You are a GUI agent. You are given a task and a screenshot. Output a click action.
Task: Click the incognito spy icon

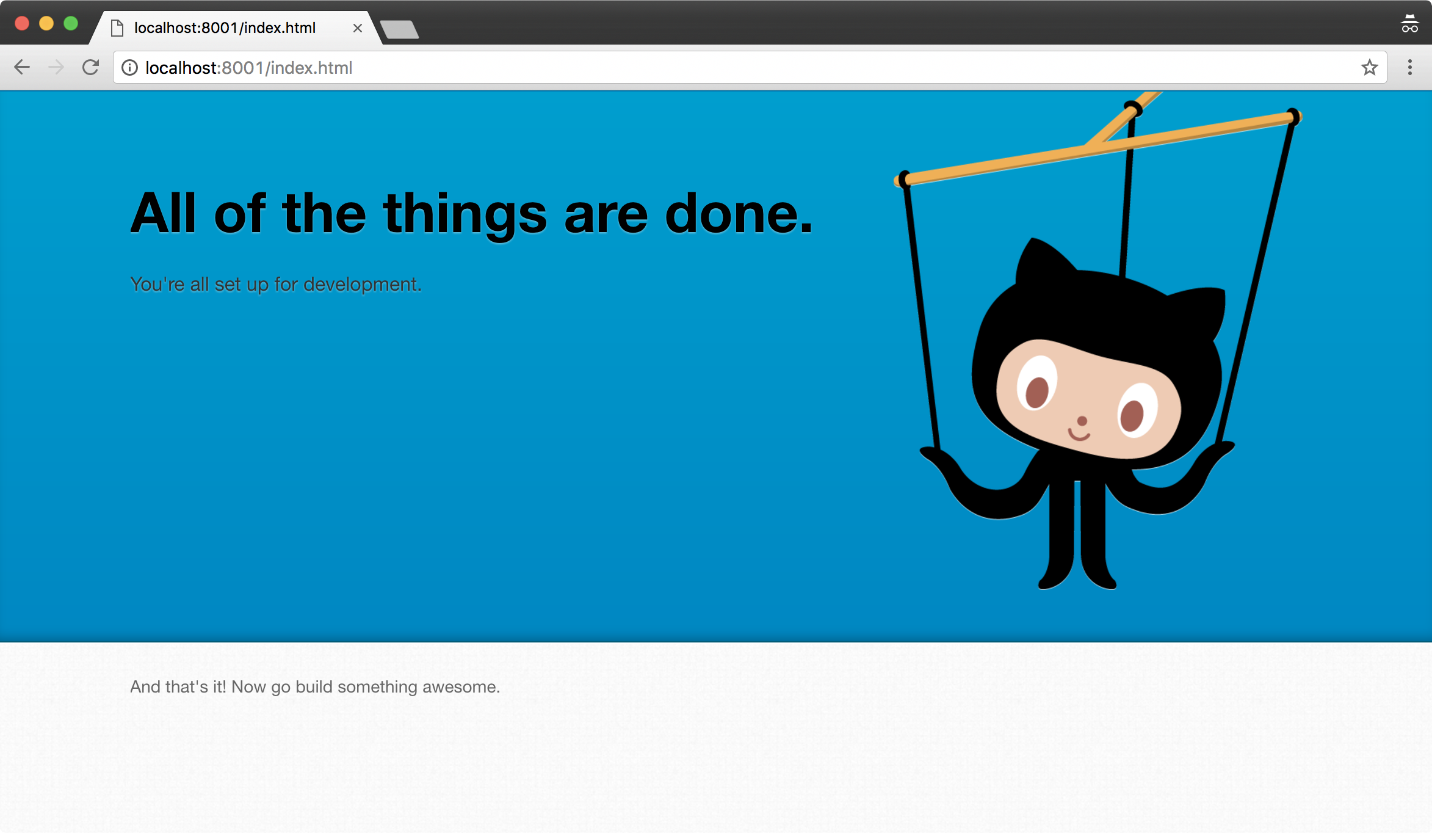pyautogui.click(x=1409, y=24)
